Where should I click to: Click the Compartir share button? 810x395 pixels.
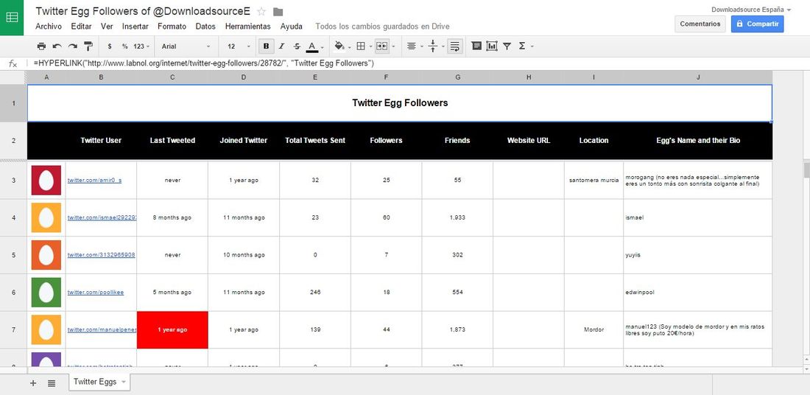tap(757, 24)
